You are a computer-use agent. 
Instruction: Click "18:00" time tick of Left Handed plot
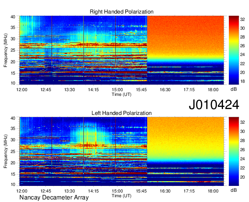click(213, 191)
